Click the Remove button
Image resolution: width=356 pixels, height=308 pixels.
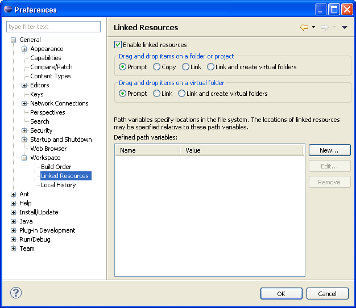[x=330, y=182]
